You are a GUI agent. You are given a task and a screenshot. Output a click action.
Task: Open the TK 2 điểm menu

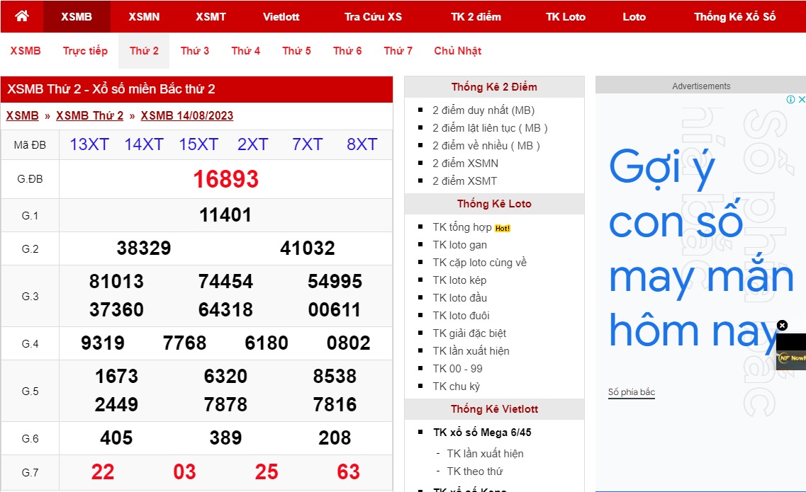[x=476, y=17]
